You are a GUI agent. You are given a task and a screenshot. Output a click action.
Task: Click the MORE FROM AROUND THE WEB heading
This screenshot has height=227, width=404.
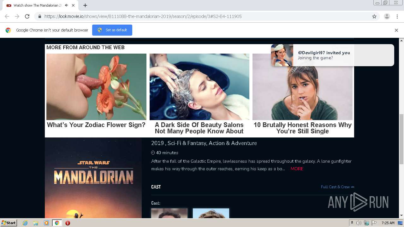coord(86,47)
